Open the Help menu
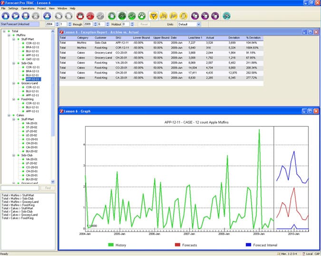 coord(72,9)
